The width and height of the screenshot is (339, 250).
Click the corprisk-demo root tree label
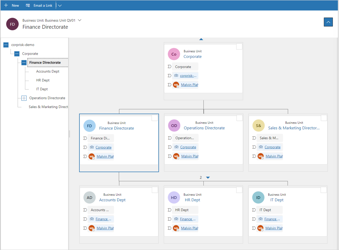click(x=23, y=45)
